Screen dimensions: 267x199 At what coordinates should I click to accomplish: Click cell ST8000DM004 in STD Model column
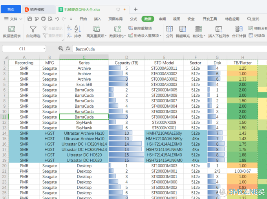point(164,117)
